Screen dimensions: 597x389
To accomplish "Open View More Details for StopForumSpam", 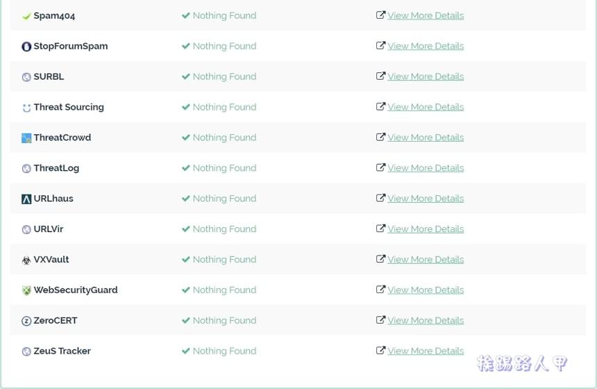I will (x=426, y=46).
